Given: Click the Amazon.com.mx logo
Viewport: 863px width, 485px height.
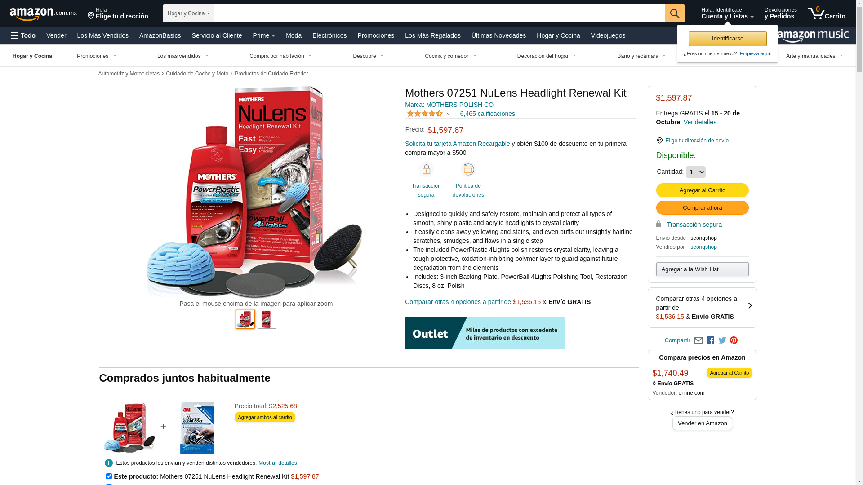Looking at the screenshot, I should point(43,13).
